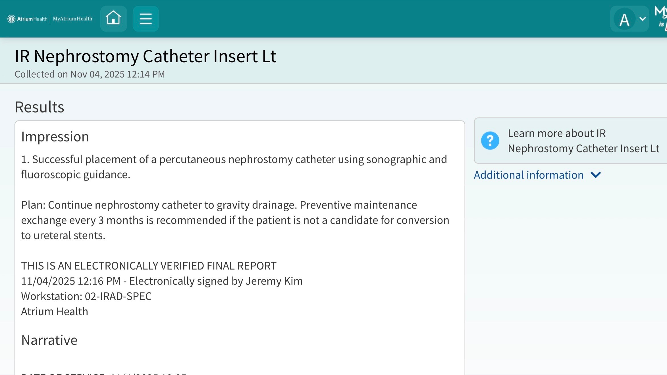Click the Successful placement impression paragraph
This screenshot has height=375, width=667.
pos(234,167)
